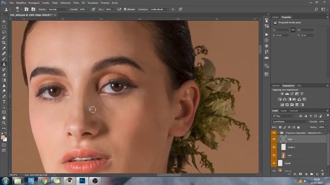Add a Brightness/Contrast adjustment
This screenshot has height=185, width=330.
click(x=282, y=94)
